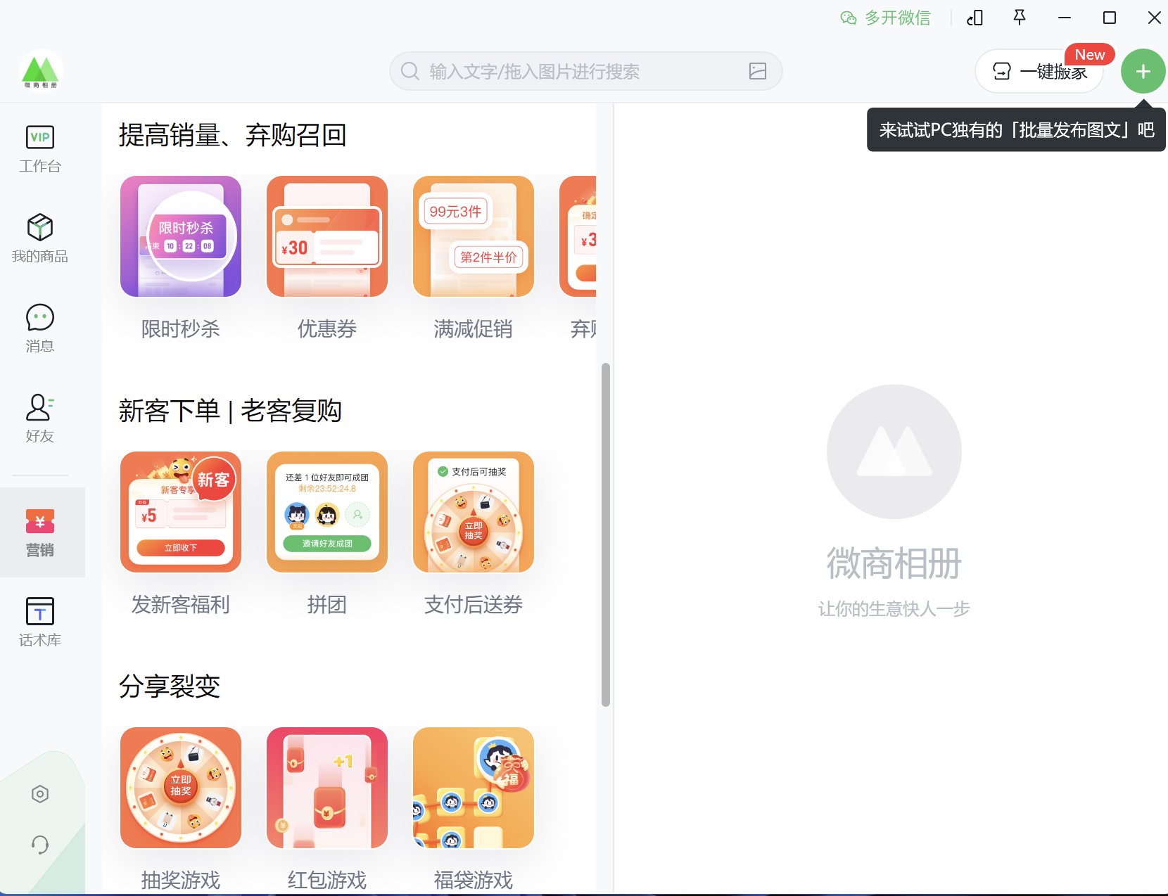Click the 支付后送券 label text

tap(474, 604)
